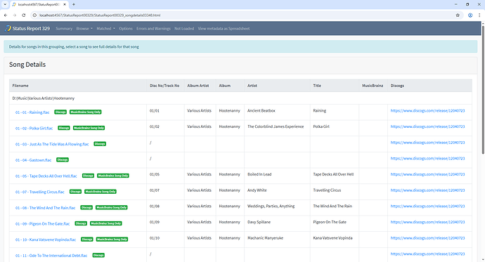Select View metadata as Spreadsheet

coord(224,28)
